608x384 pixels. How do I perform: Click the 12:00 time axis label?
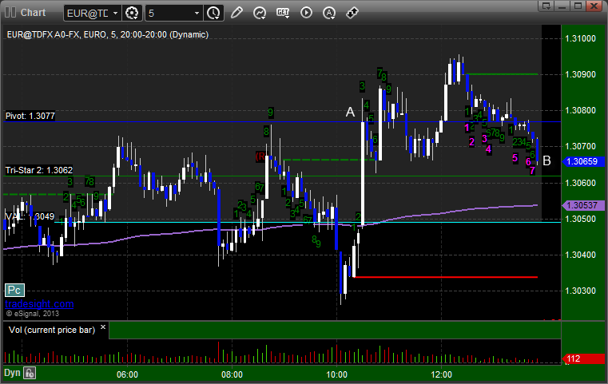coord(441,374)
